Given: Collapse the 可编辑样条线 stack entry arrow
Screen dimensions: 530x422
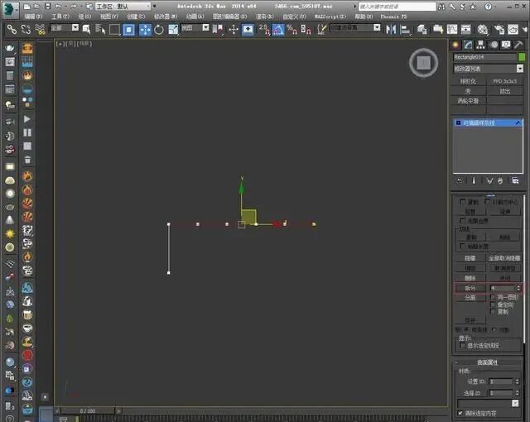Looking at the screenshot, I should pos(518,123).
